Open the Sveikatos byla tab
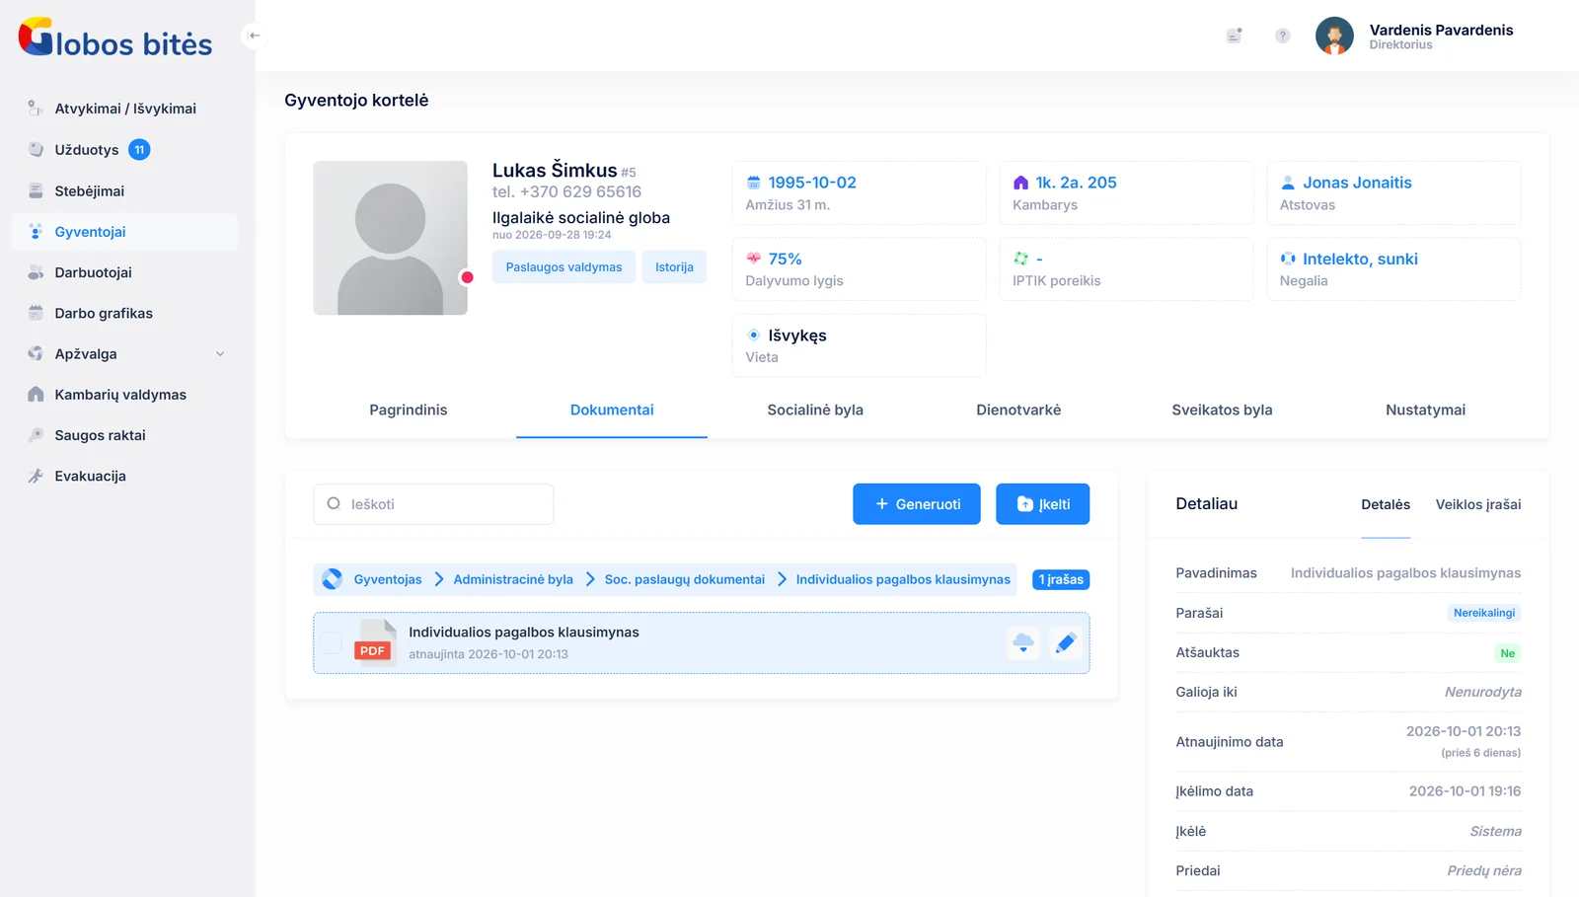 tap(1222, 411)
